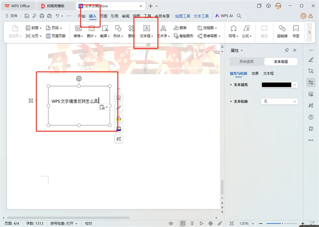319x227 pixels.
Task: Open the 文本工具 text tools tab
Action: 201,16
